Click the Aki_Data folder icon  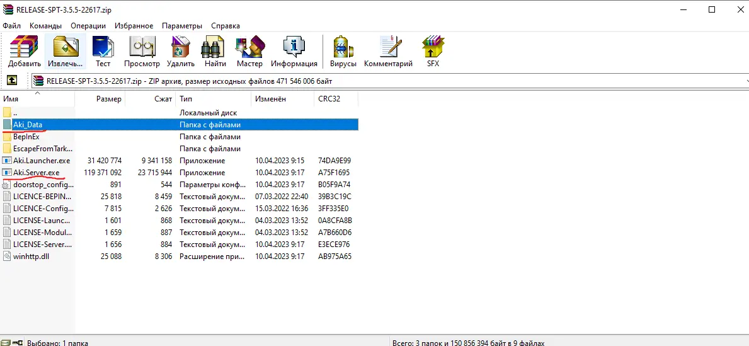click(7, 125)
